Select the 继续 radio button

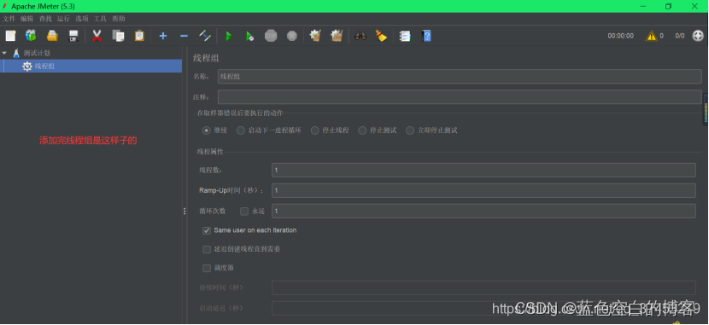(207, 131)
